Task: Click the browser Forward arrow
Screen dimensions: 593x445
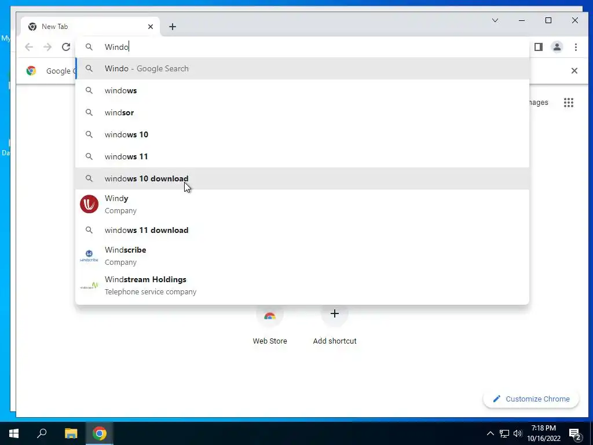Action: [x=47, y=47]
